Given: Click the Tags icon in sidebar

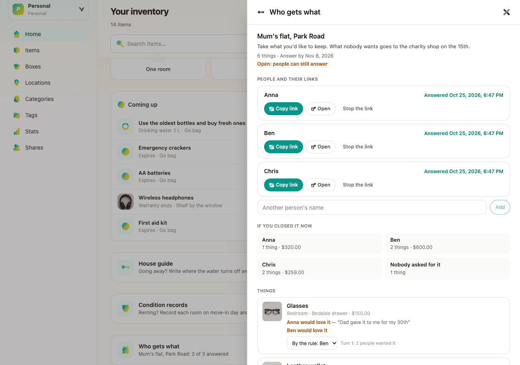Looking at the screenshot, I should [x=17, y=115].
